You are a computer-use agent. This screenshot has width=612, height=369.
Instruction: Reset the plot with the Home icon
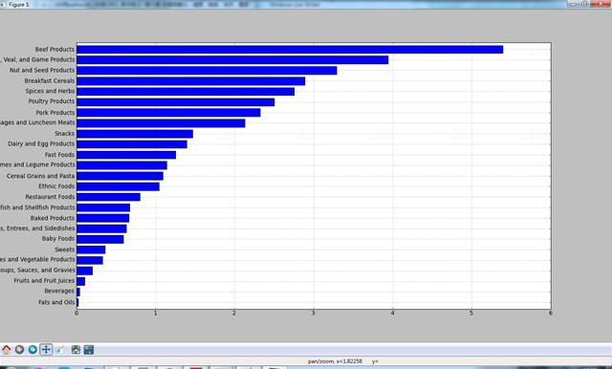click(7, 350)
